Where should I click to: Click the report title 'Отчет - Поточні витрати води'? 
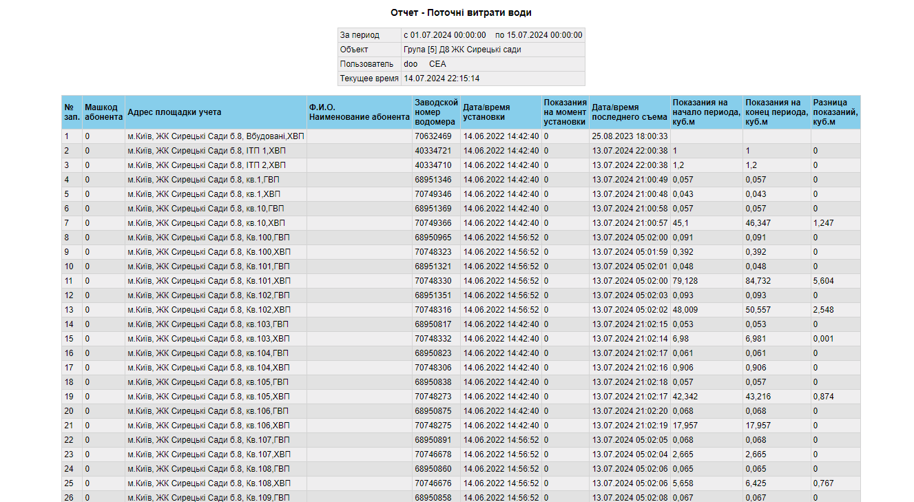point(461,13)
